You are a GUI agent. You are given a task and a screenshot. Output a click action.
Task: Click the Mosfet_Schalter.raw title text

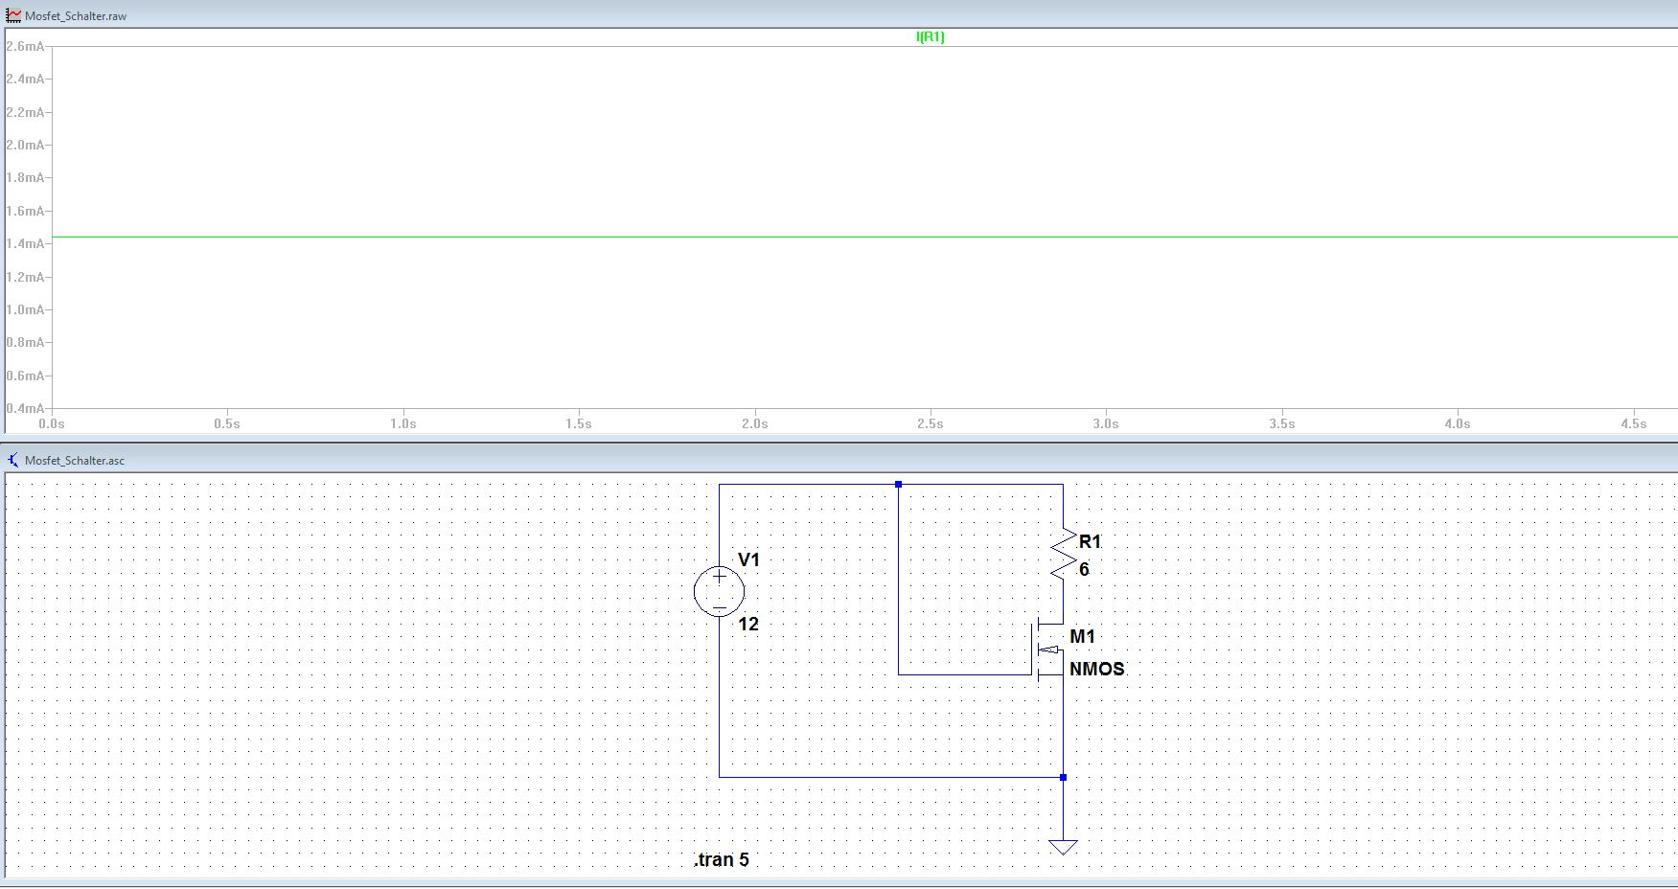pyautogui.click(x=76, y=16)
